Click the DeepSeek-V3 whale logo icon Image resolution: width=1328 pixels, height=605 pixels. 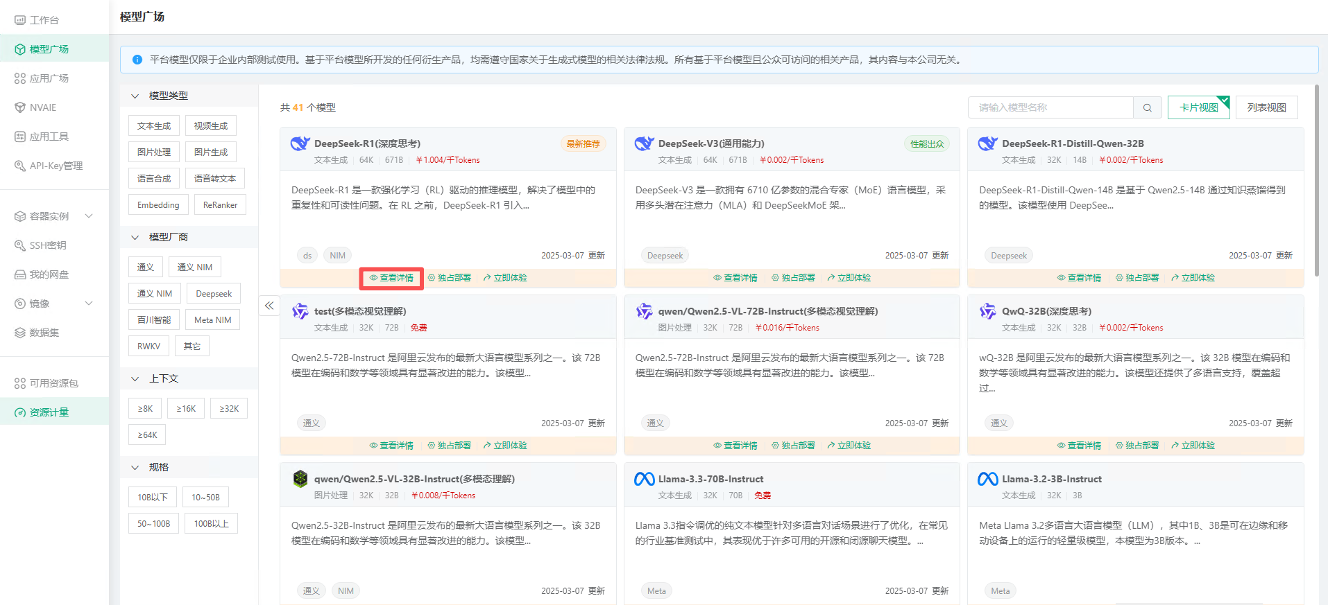point(644,143)
